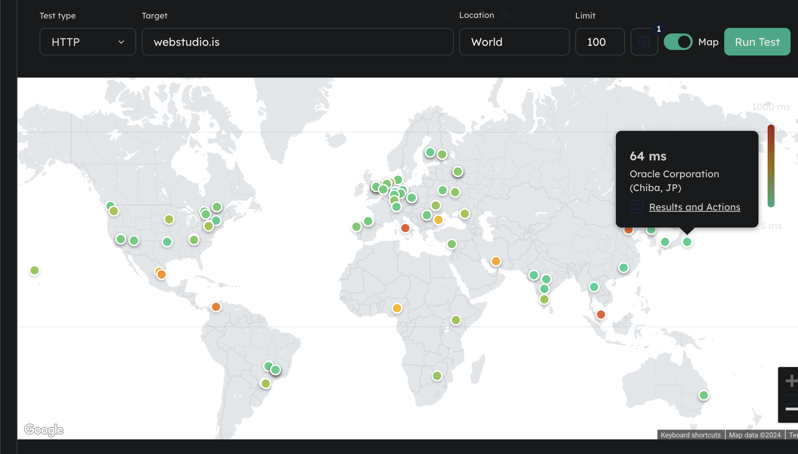Click the Limit field showing 100

pyautogui.click(x=600, y=42)
